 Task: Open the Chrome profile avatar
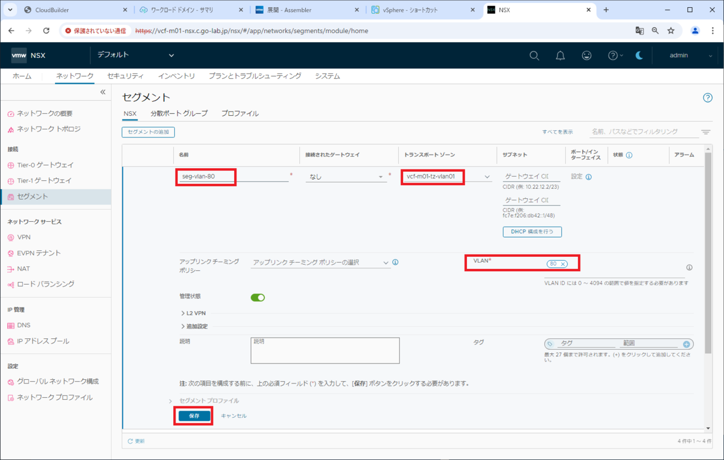(695, 30)
